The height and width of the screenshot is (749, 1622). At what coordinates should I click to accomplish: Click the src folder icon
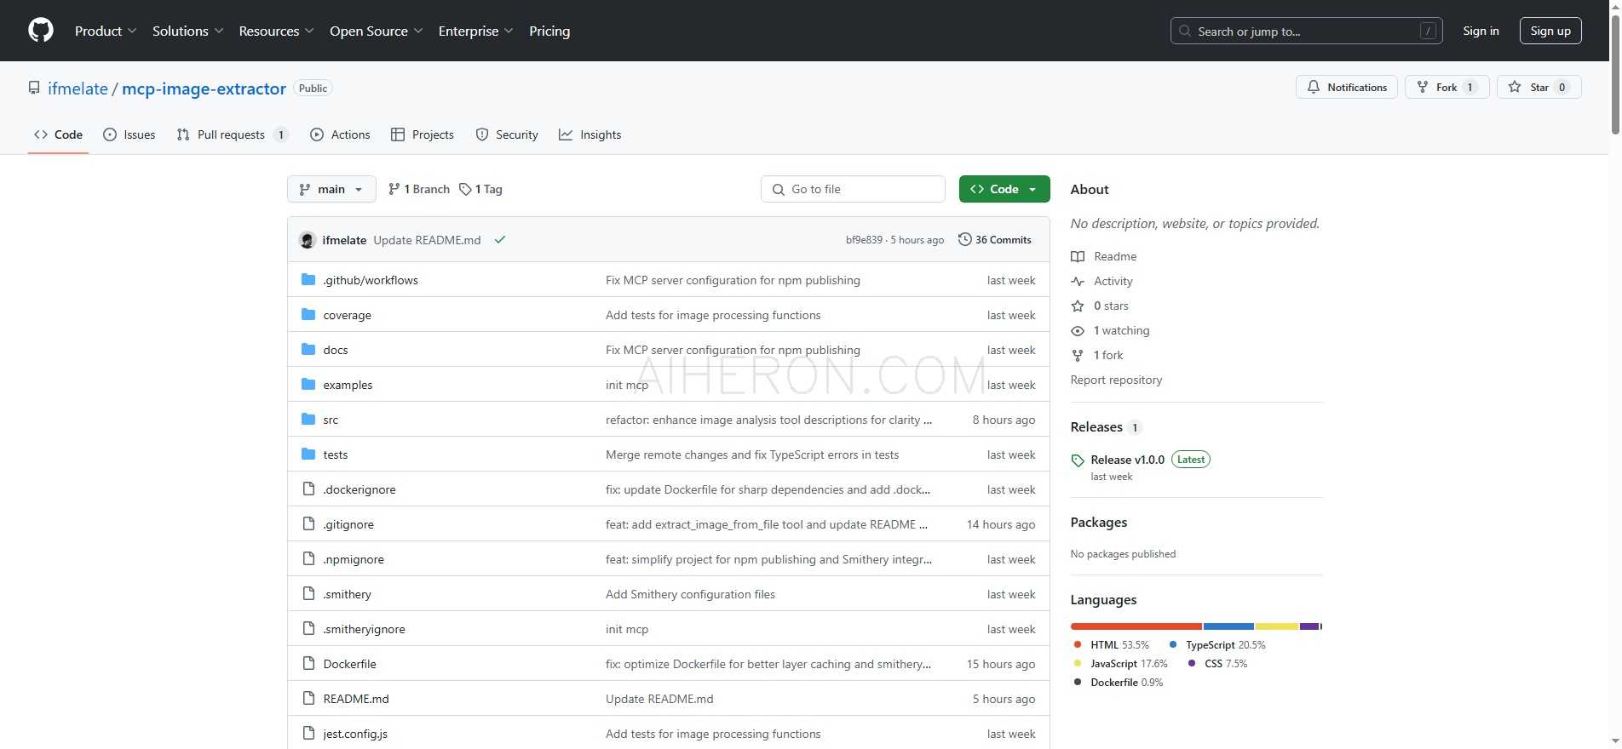[308, 420]
